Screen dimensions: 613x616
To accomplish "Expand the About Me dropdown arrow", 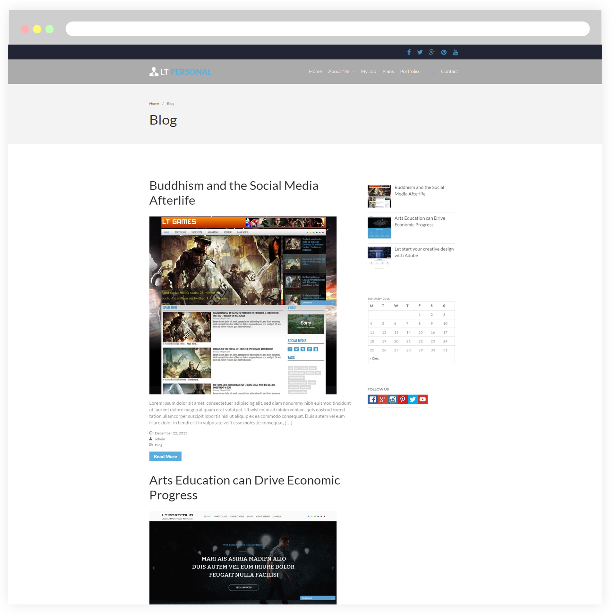I will [353, 72].
